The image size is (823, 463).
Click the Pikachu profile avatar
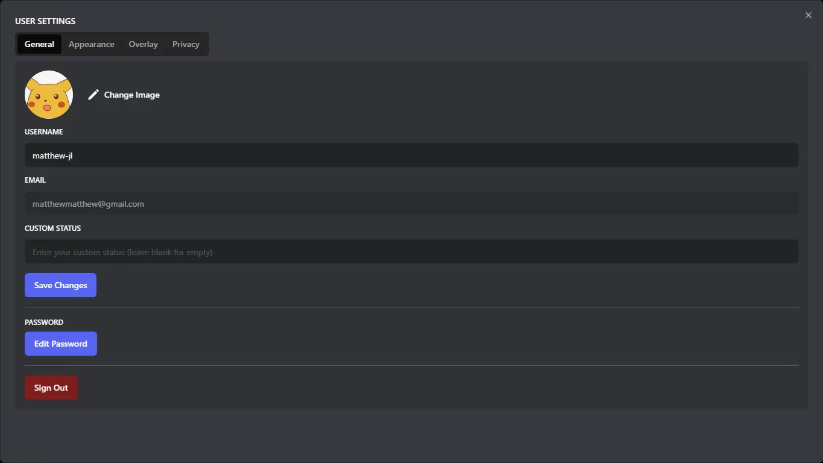click(x=49, y=95)
